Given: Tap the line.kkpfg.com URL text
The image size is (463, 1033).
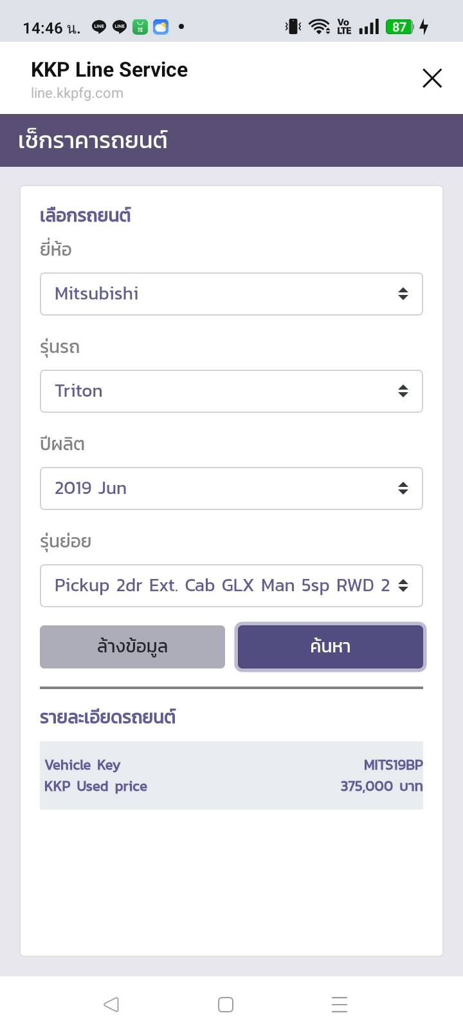Looking at the screenshot, I should coord(77,93).
